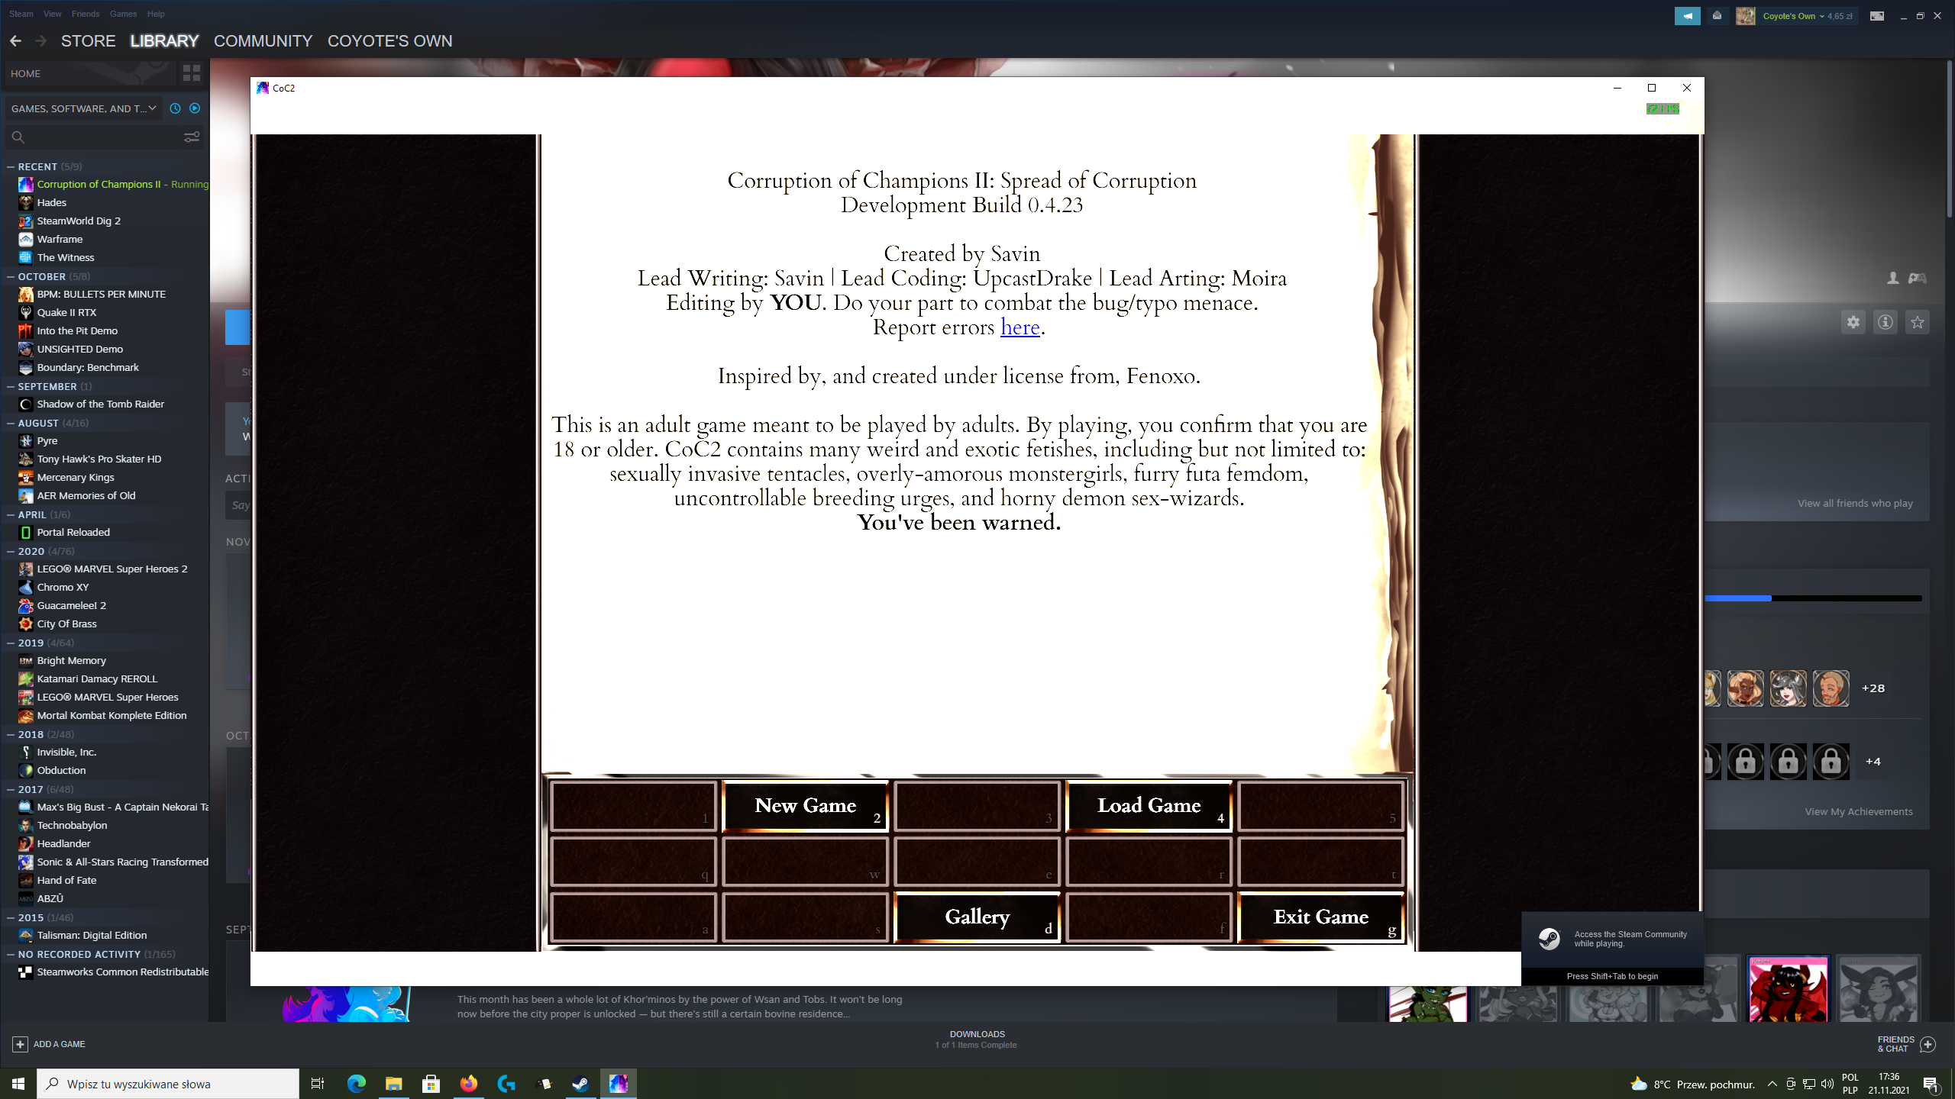Open the Games menu
Image resolution: width=1955 pixels, height=1099 pixels.
point(123,14)
